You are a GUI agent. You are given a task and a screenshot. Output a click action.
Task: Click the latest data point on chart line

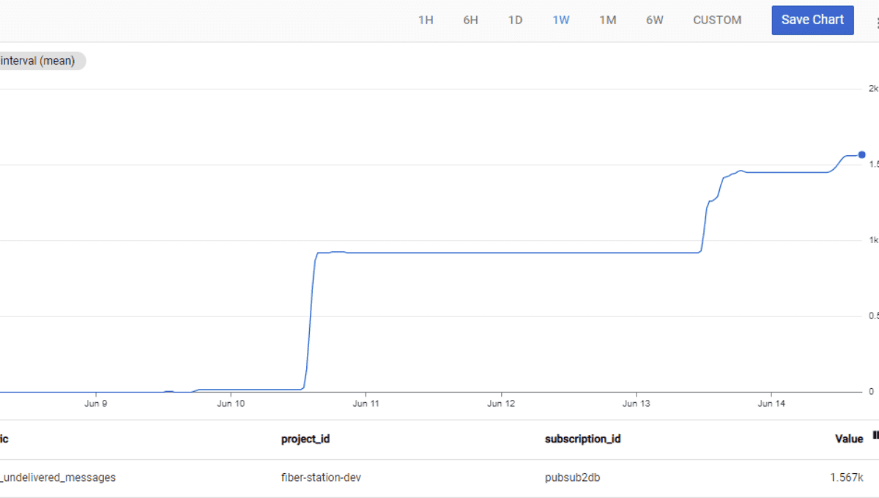pos(862,155)
